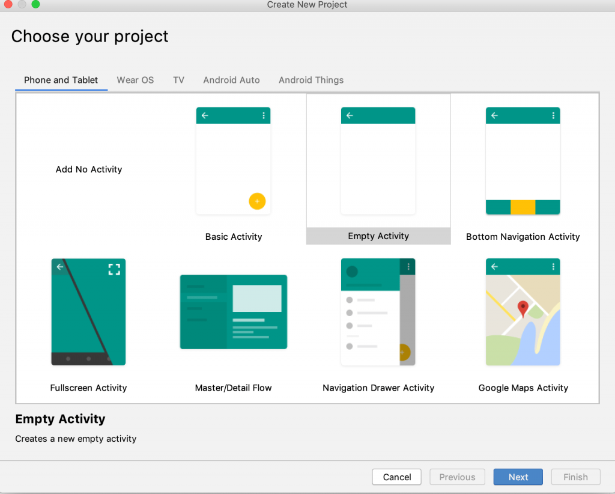Pick the Google Maps Activity template
Screen dimensions: 615x494
click(523, 312)
